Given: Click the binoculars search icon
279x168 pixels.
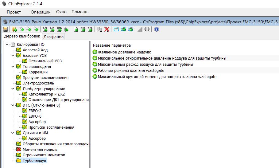Looking at the screenshot, I should click(x=147, y=29).
